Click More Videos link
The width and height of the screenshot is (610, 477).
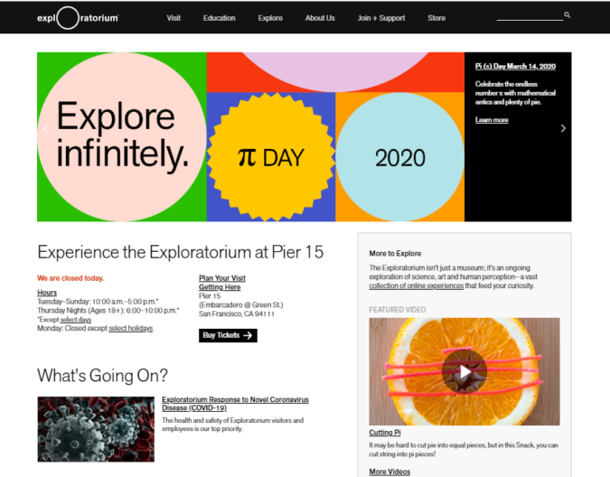click(x=389, y=472)
